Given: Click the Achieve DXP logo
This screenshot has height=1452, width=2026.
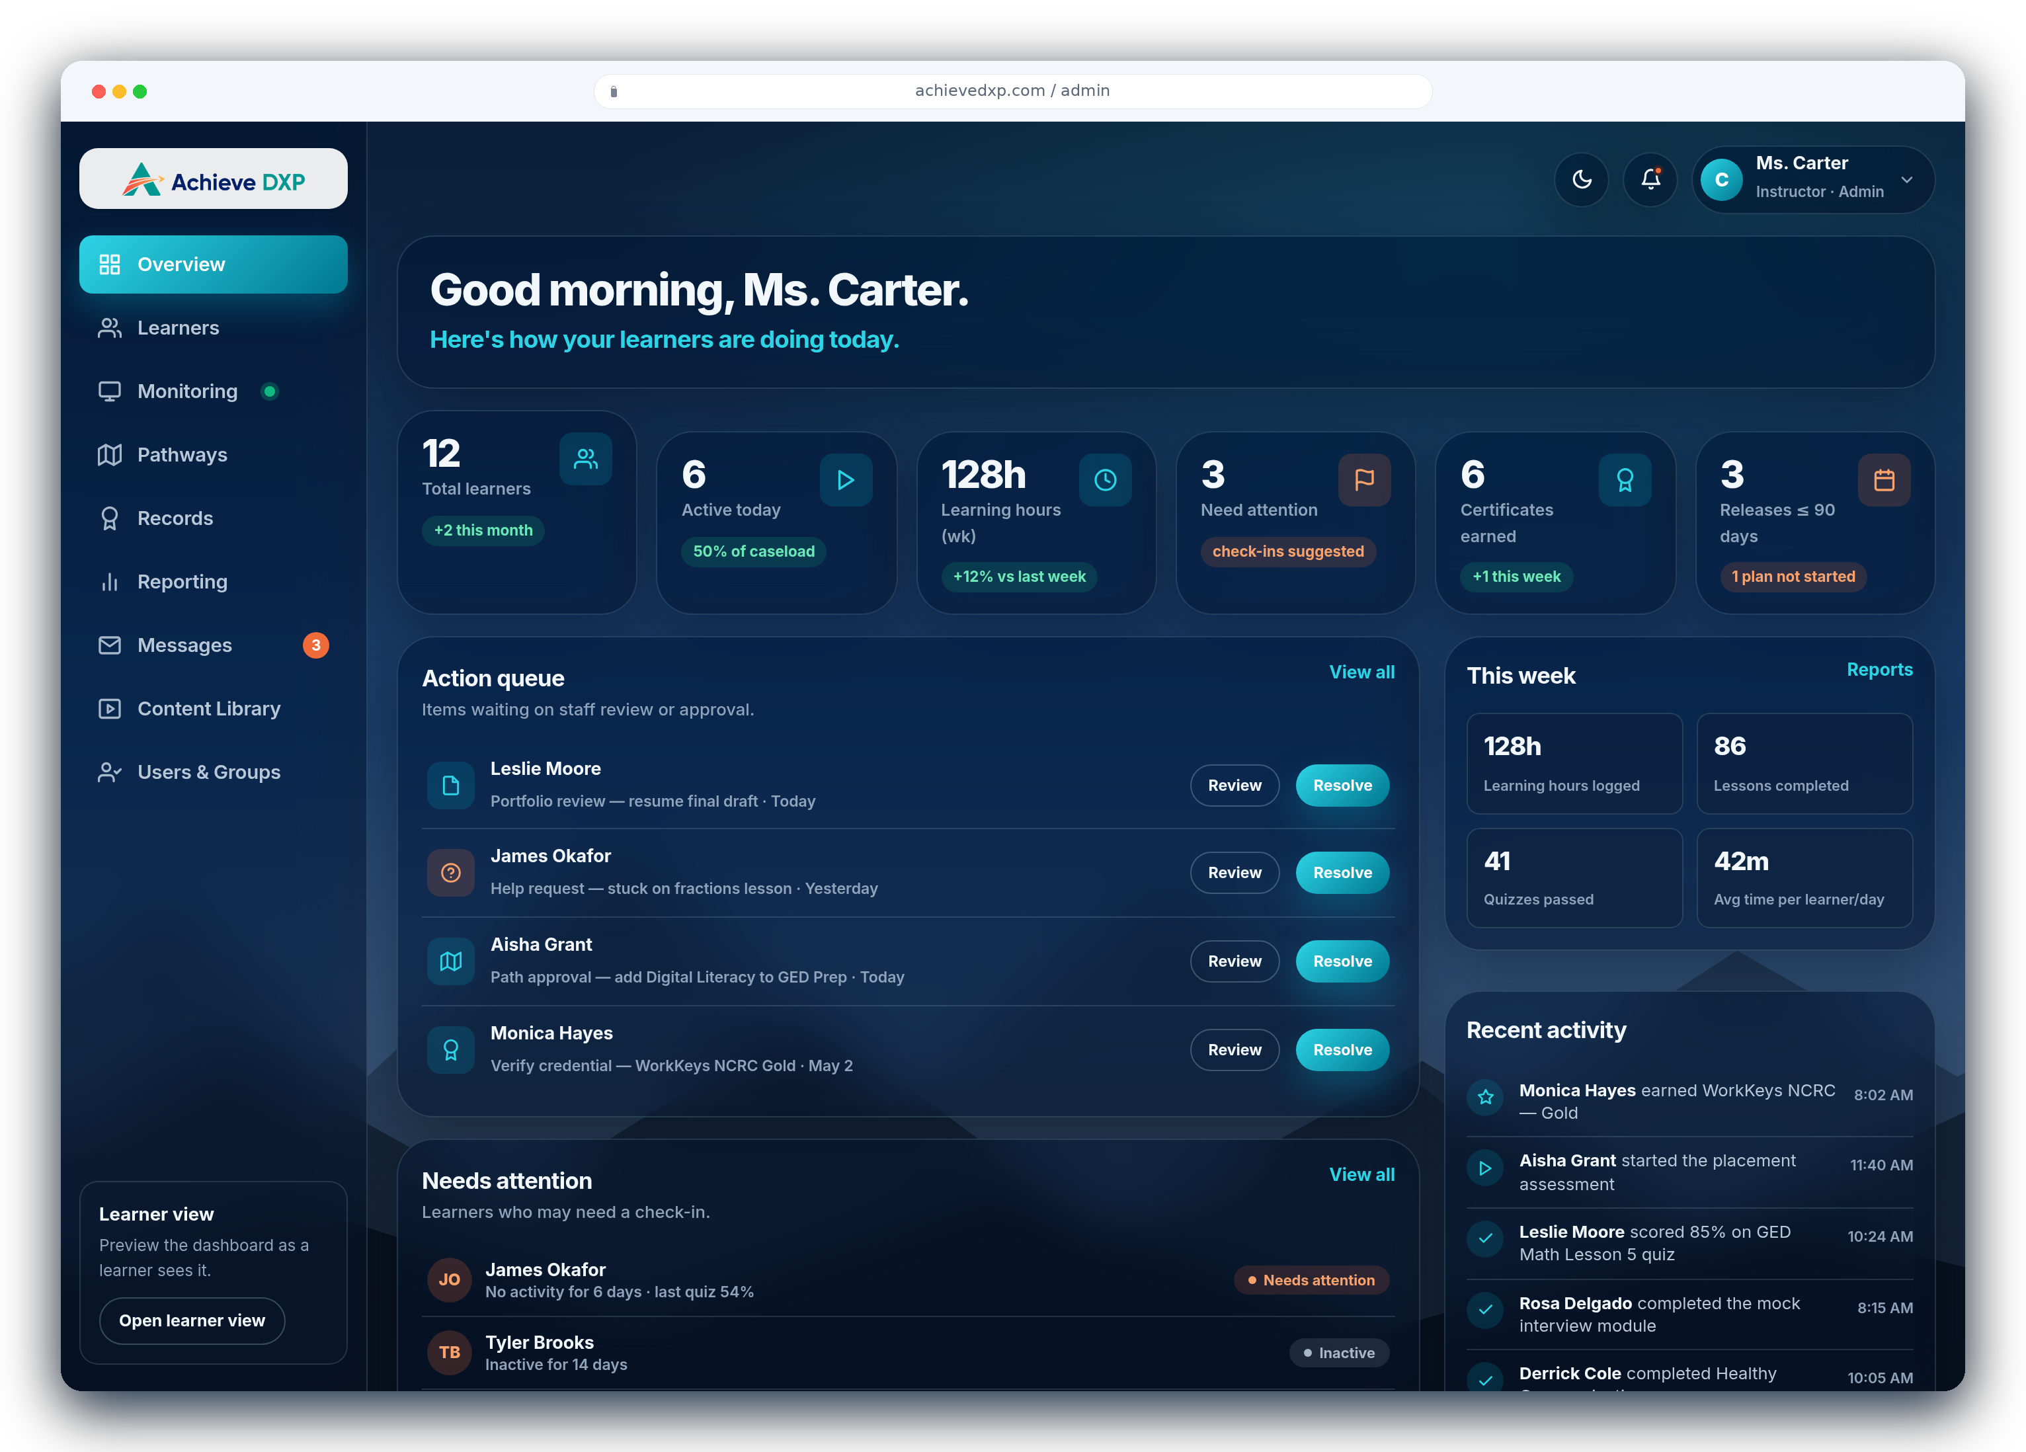Looking at the screenshot, I should pyautogui.click(x=214, y=180).
